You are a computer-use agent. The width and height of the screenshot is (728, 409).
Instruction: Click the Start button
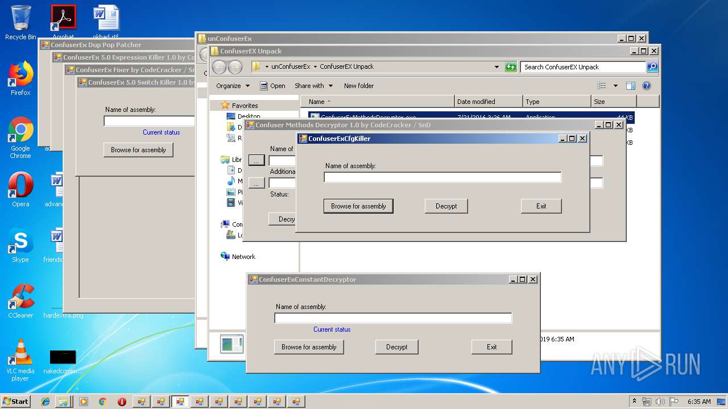pyautogui.click(x=15, y=402)
